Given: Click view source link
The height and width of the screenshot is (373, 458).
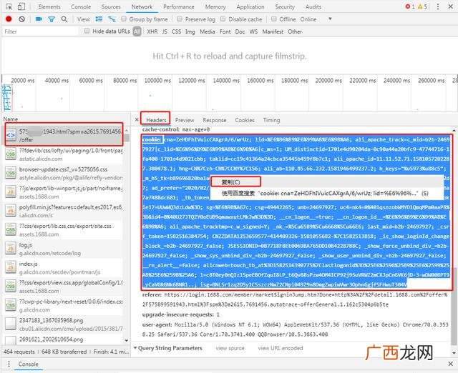Looking at the screenshot, I should tap(230, 348).
